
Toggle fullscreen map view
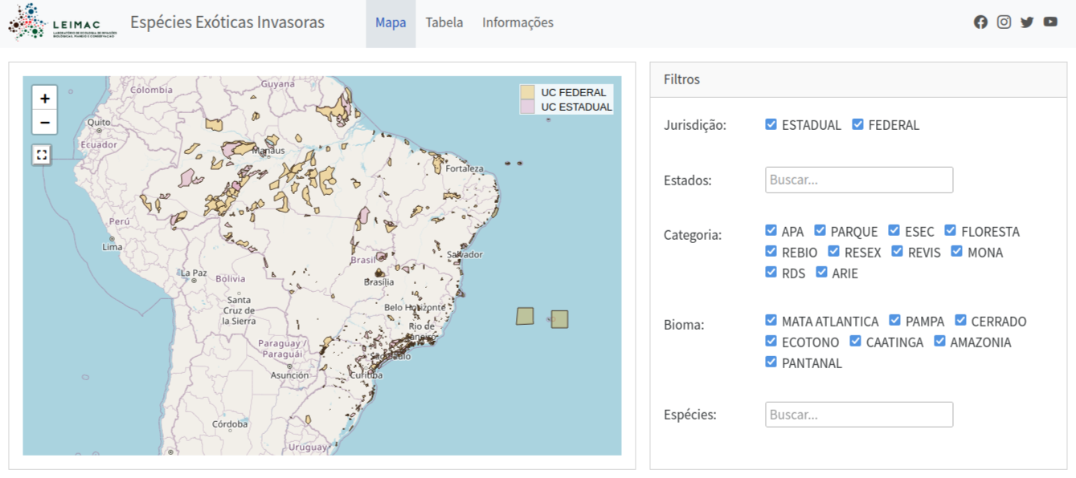(x=42, y=154)
